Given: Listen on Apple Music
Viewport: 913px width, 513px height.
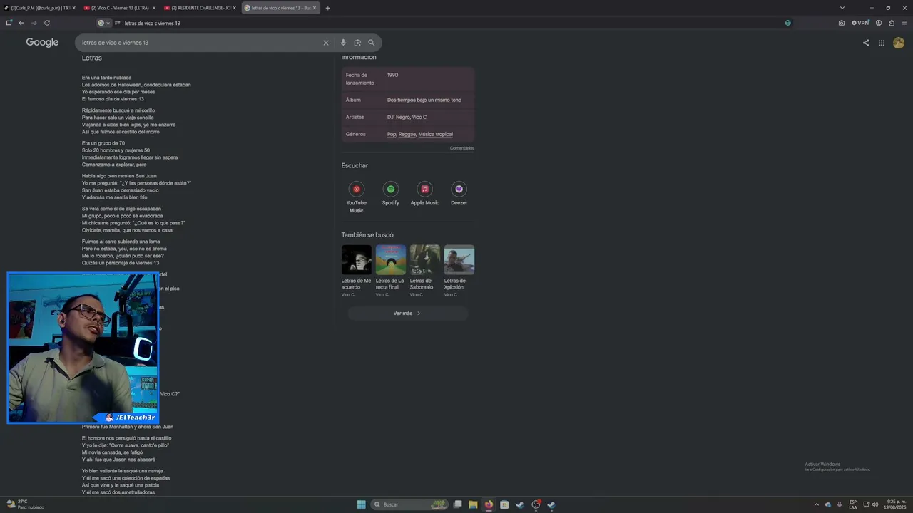Looking at the screenshot, I should (425, 194).
